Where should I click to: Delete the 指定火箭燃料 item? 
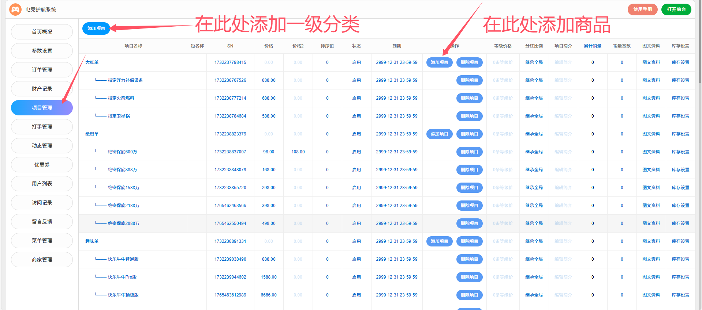tap(469, 98)
